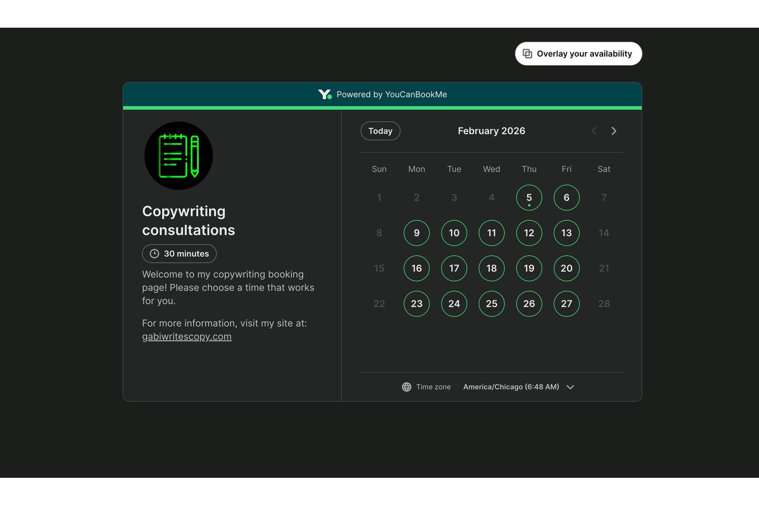Pick Thursday February 12
This screenshot has width=759, height=506.
[529, 233]
